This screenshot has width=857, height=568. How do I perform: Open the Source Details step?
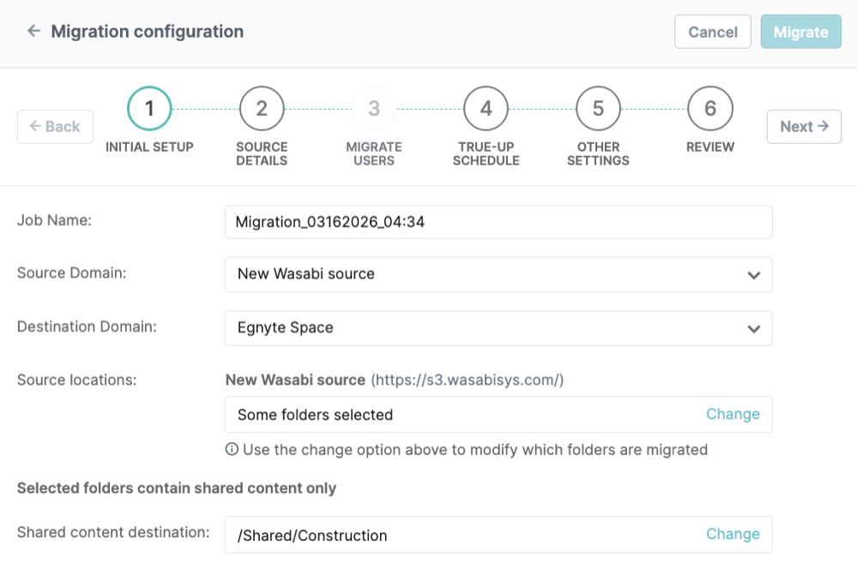261,109
